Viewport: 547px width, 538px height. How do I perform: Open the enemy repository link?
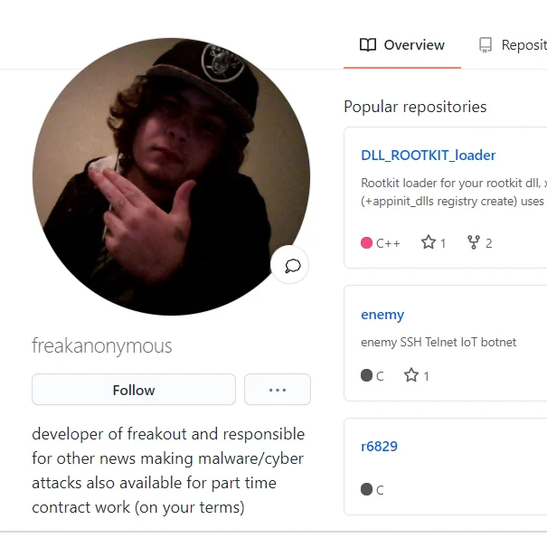pos(382,315)
